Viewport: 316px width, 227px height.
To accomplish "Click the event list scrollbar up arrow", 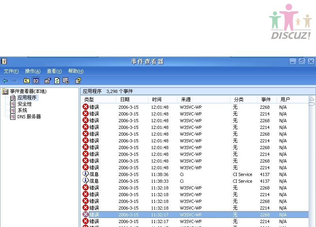I will (312, 98).
